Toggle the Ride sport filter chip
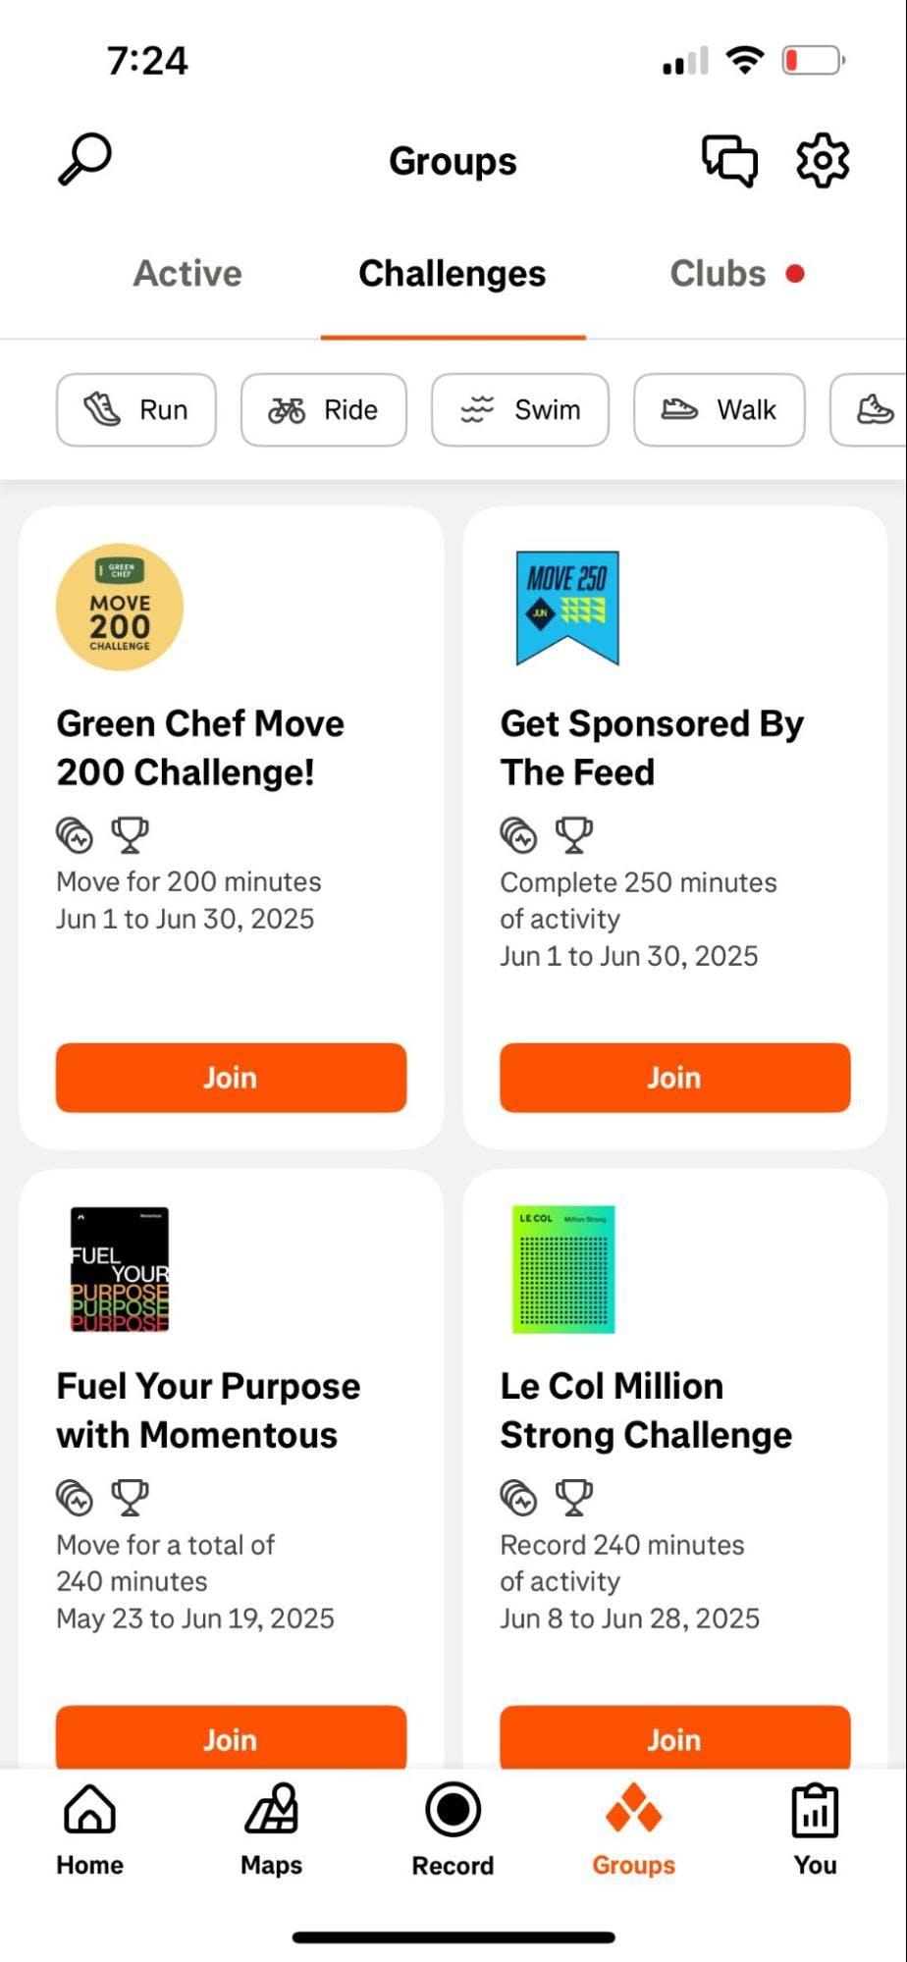This screenshot has height=1962, width=907. [324, 410]
